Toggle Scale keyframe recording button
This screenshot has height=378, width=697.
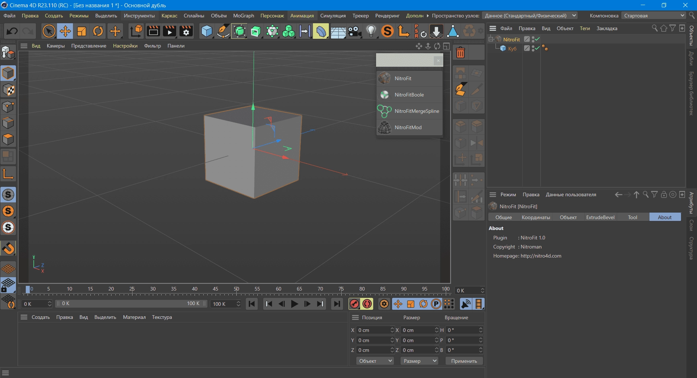coord(411,304)
